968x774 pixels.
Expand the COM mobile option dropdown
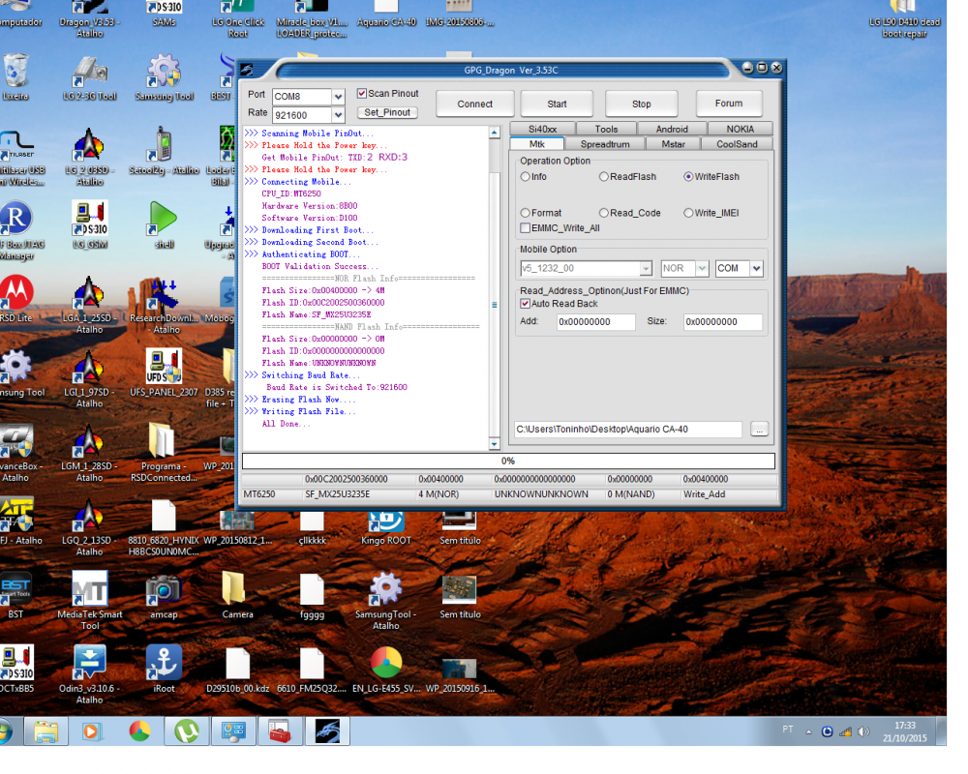click(x=756, y=268)
